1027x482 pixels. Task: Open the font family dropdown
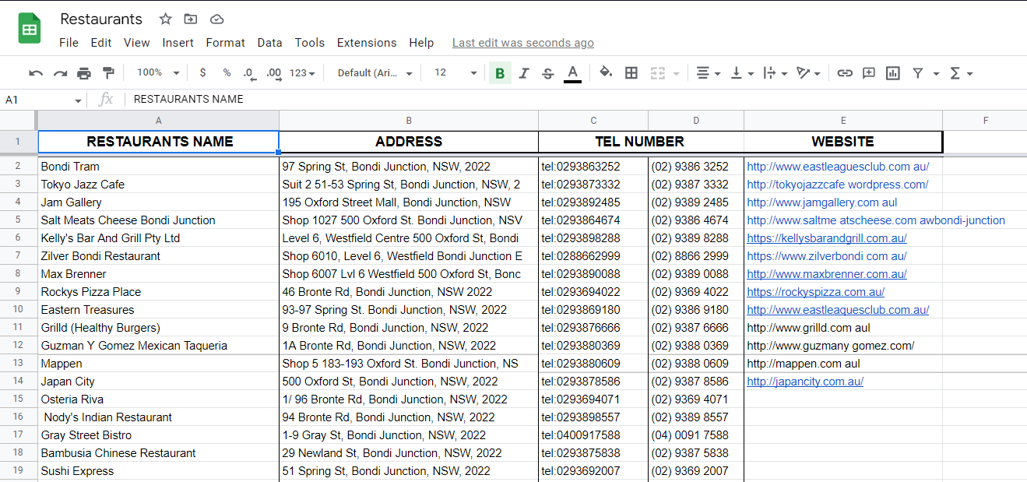click(x=375, y=73)
